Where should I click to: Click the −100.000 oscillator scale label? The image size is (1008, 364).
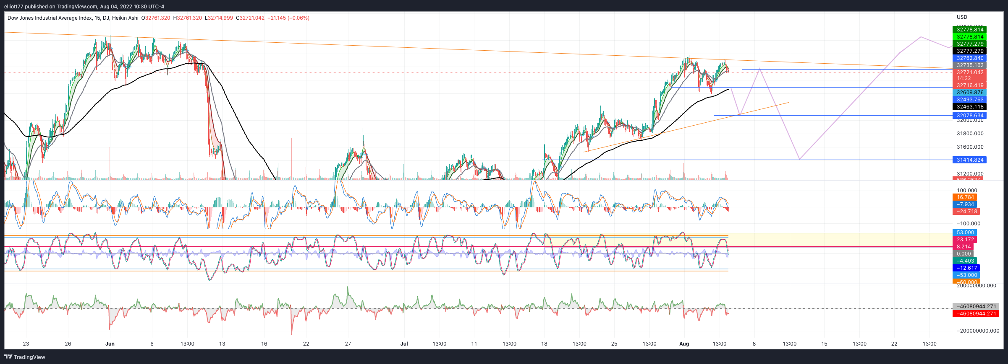coord(969,224)
